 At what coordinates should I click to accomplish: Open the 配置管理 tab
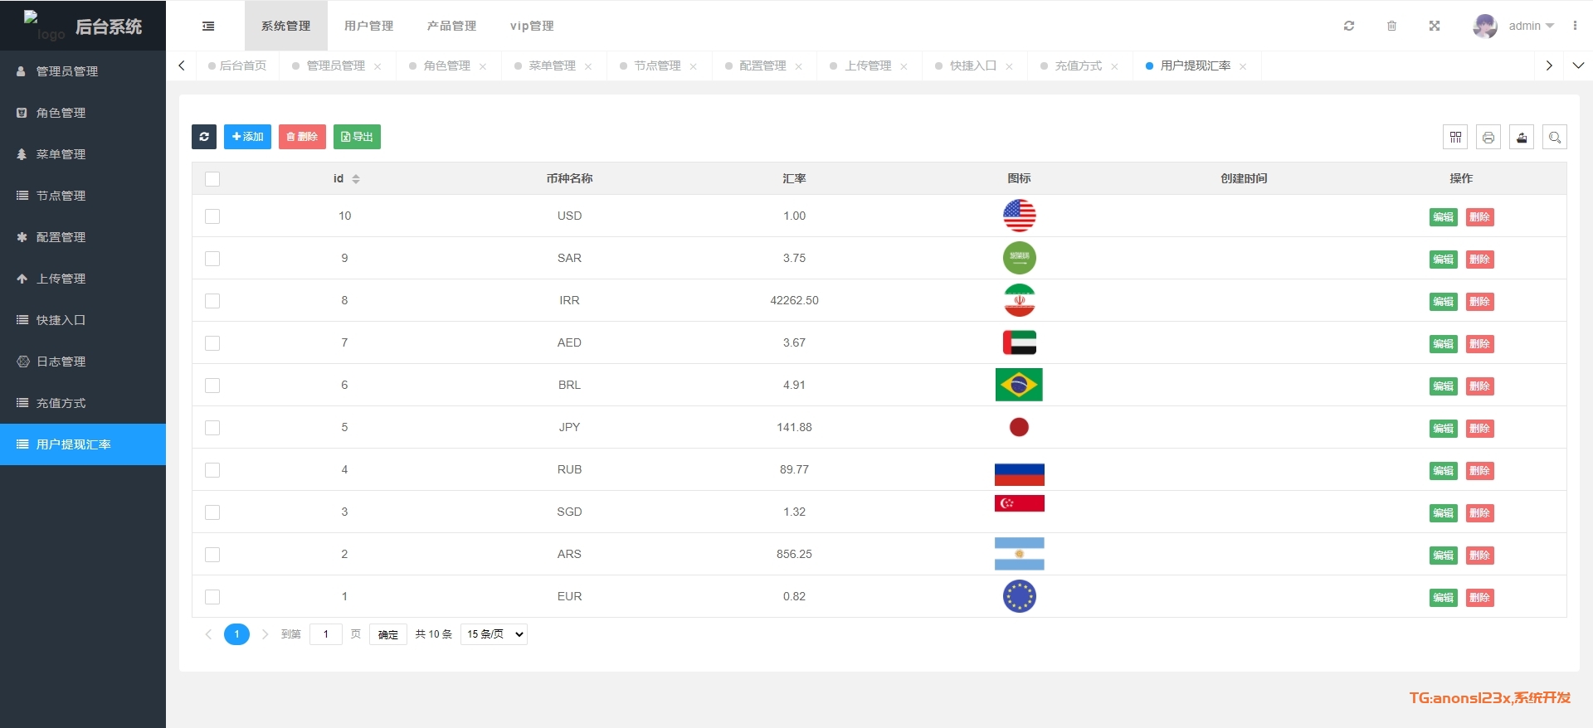762,66
